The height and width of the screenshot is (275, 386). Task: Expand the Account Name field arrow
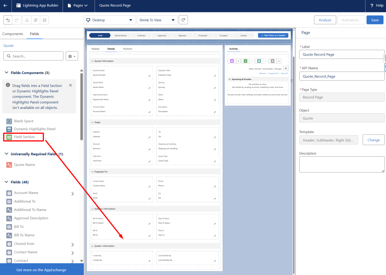point(73,194)
